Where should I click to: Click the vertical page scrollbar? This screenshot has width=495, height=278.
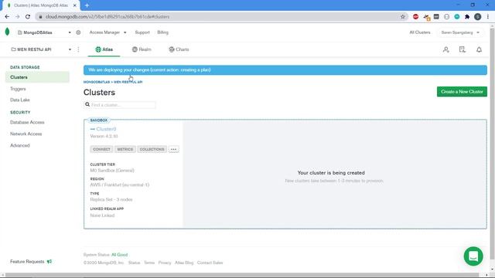(492, 144)
